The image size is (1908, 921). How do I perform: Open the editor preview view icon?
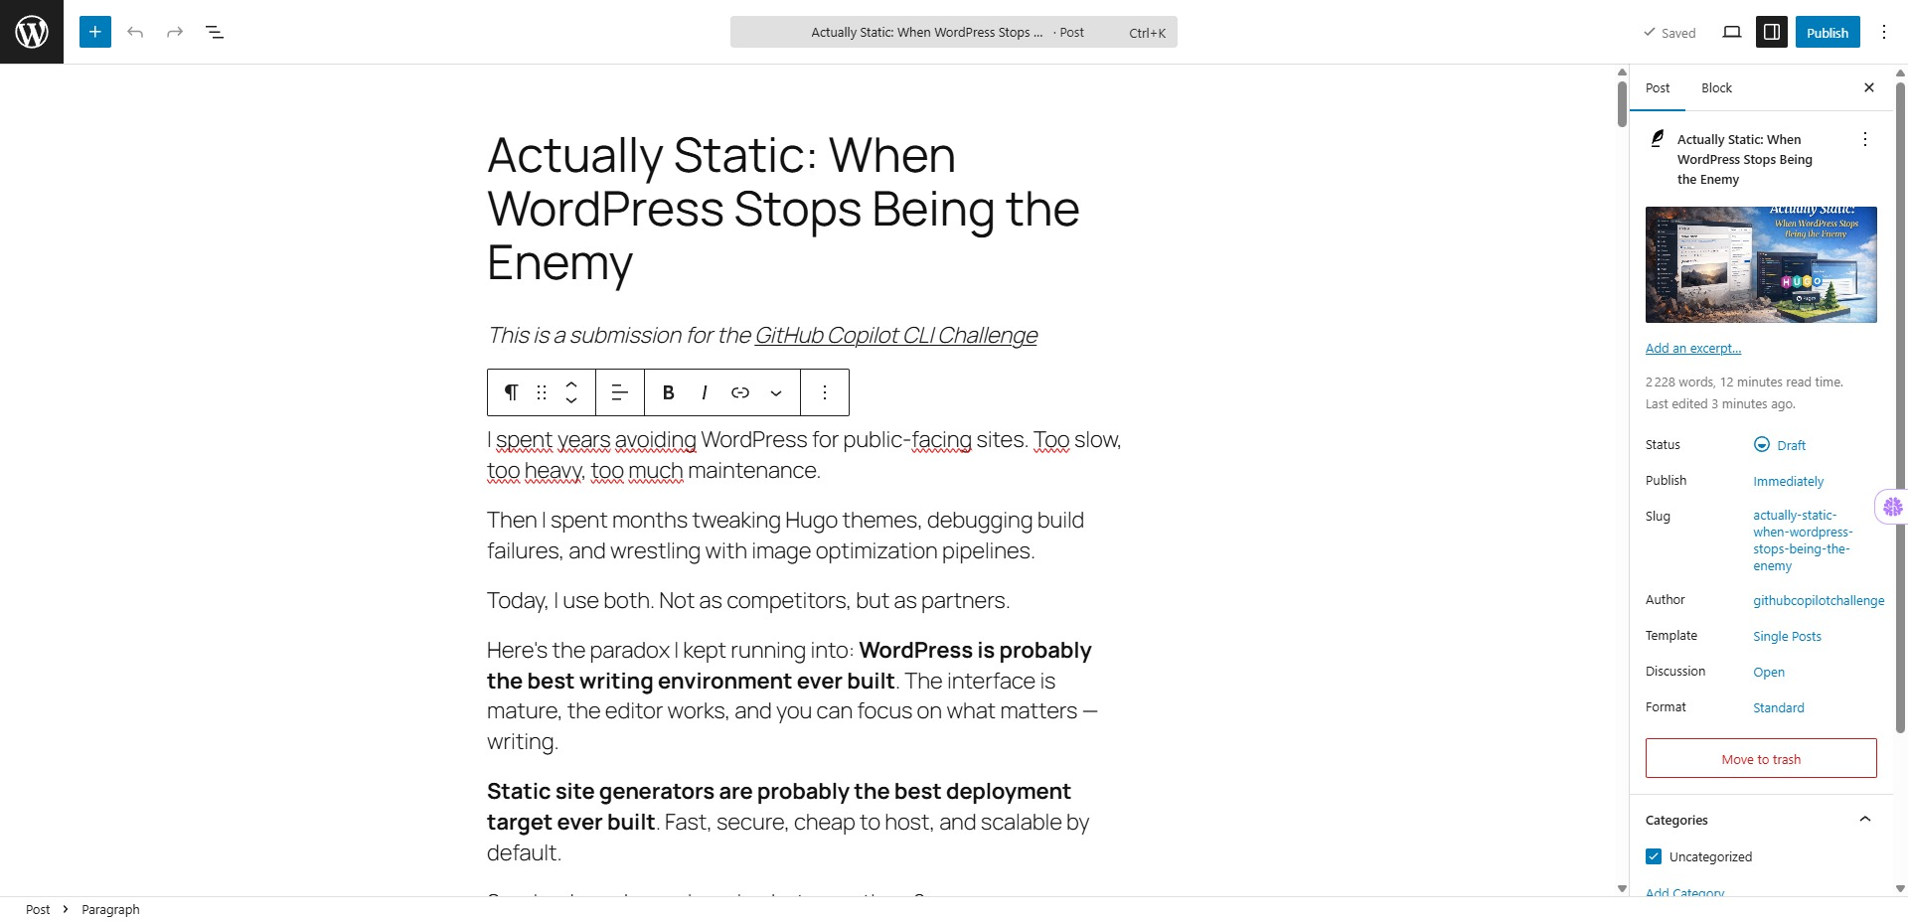coord(1732,32)
